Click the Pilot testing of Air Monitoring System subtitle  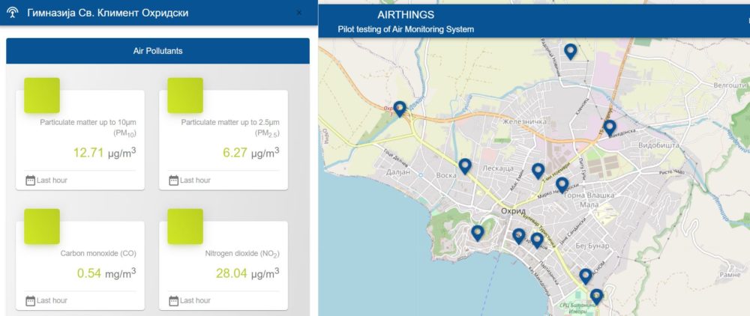tap(406, 30)
